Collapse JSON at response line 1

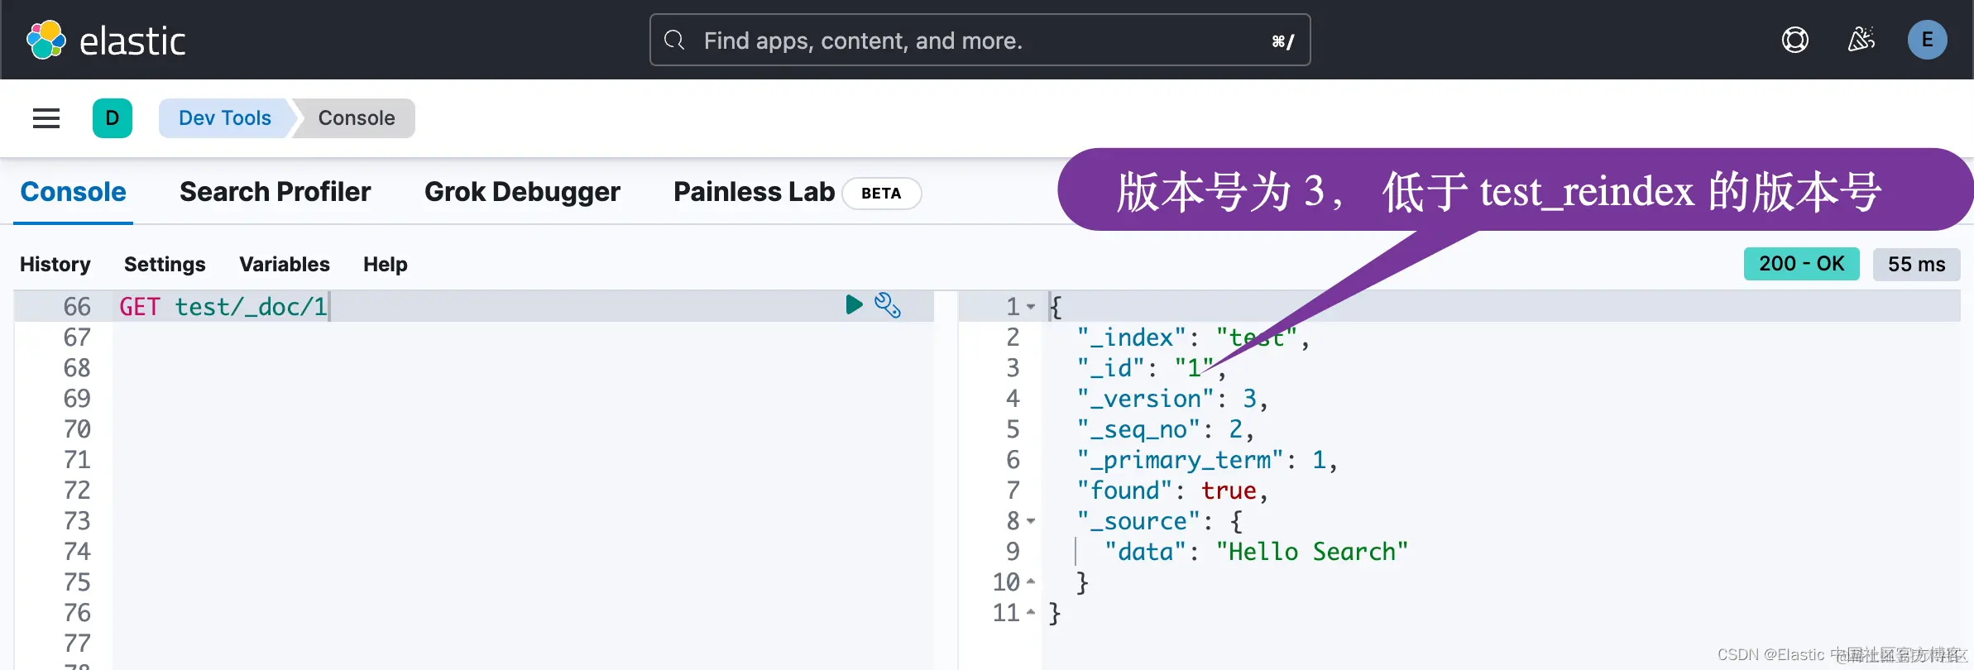click(1031, 307)
